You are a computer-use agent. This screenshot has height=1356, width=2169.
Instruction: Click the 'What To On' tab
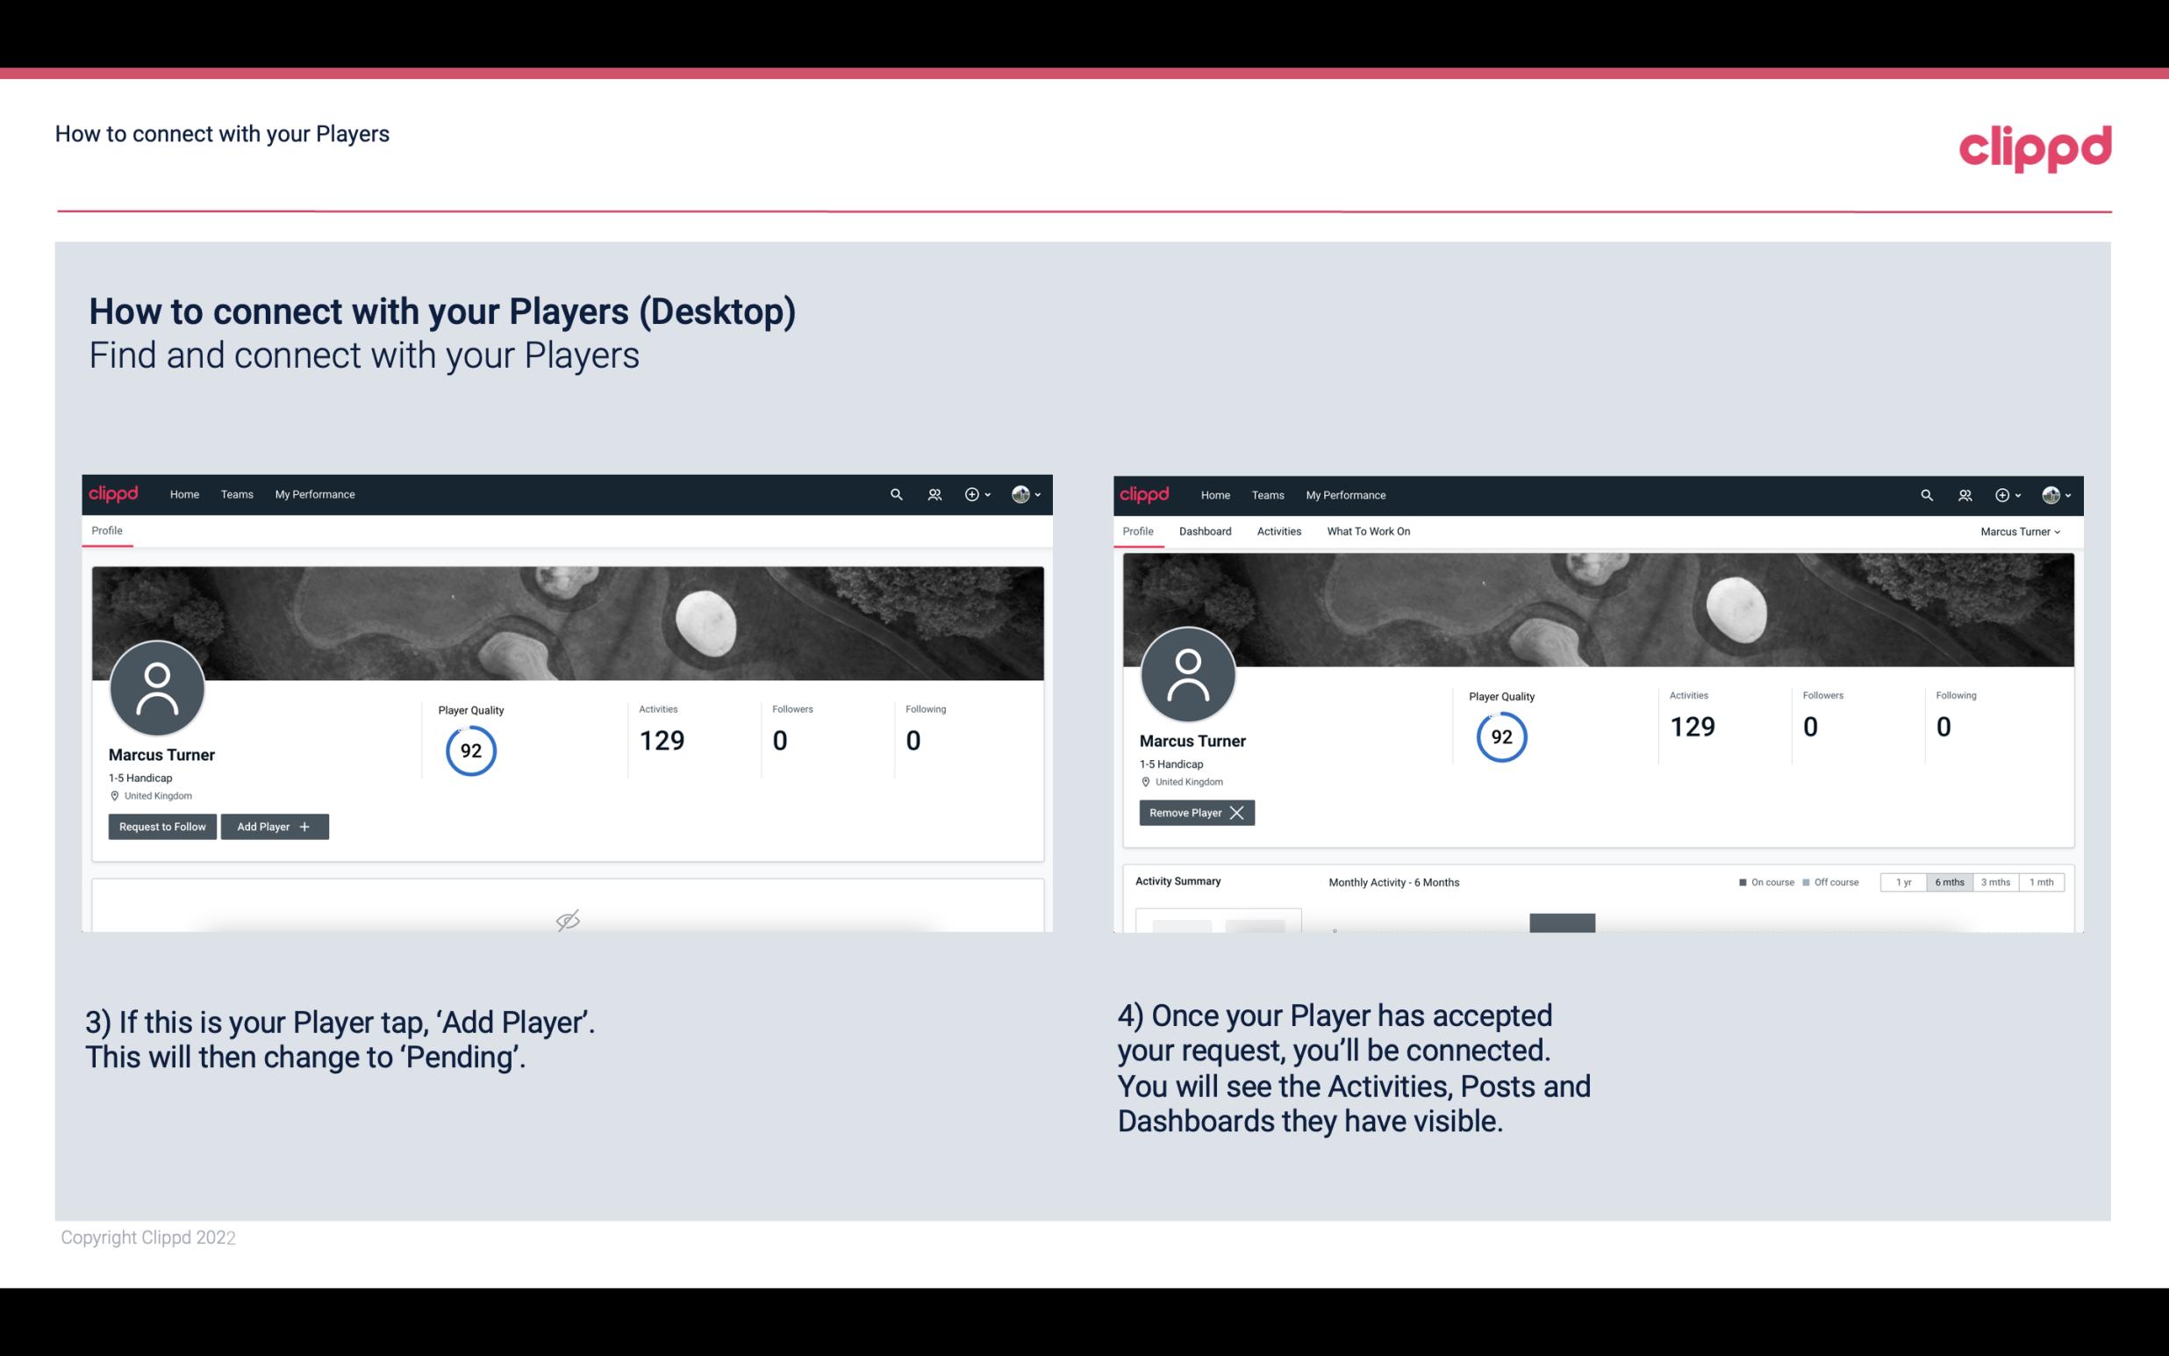1368,531
